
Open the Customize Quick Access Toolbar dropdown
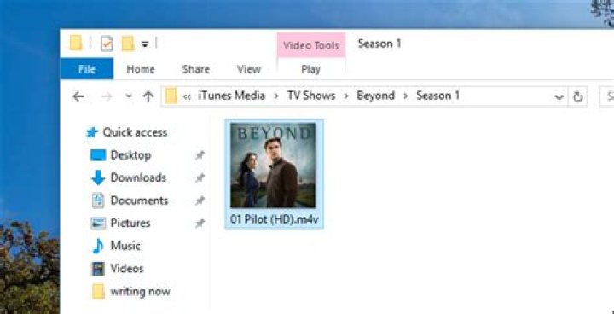point(145,44)
